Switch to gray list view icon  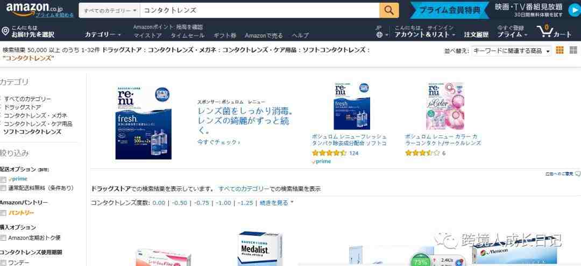point(573,51)
